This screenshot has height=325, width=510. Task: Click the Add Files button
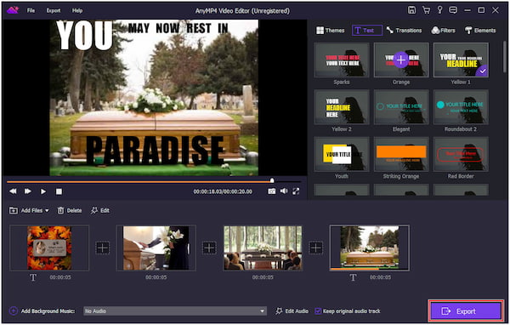(26, 211)
